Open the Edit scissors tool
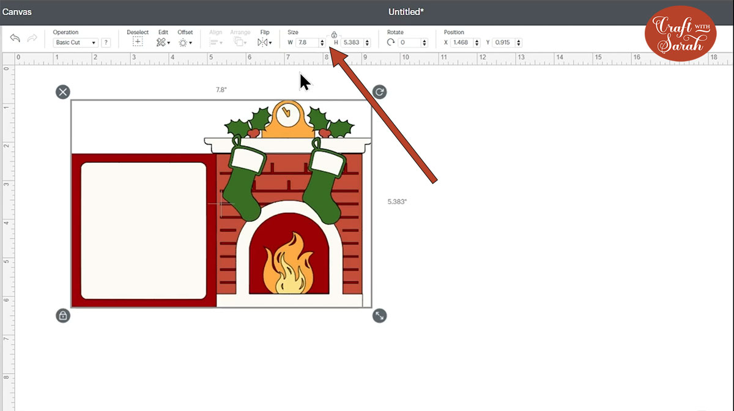Viewport: 734px width, 411px height. tap(162, 42)
